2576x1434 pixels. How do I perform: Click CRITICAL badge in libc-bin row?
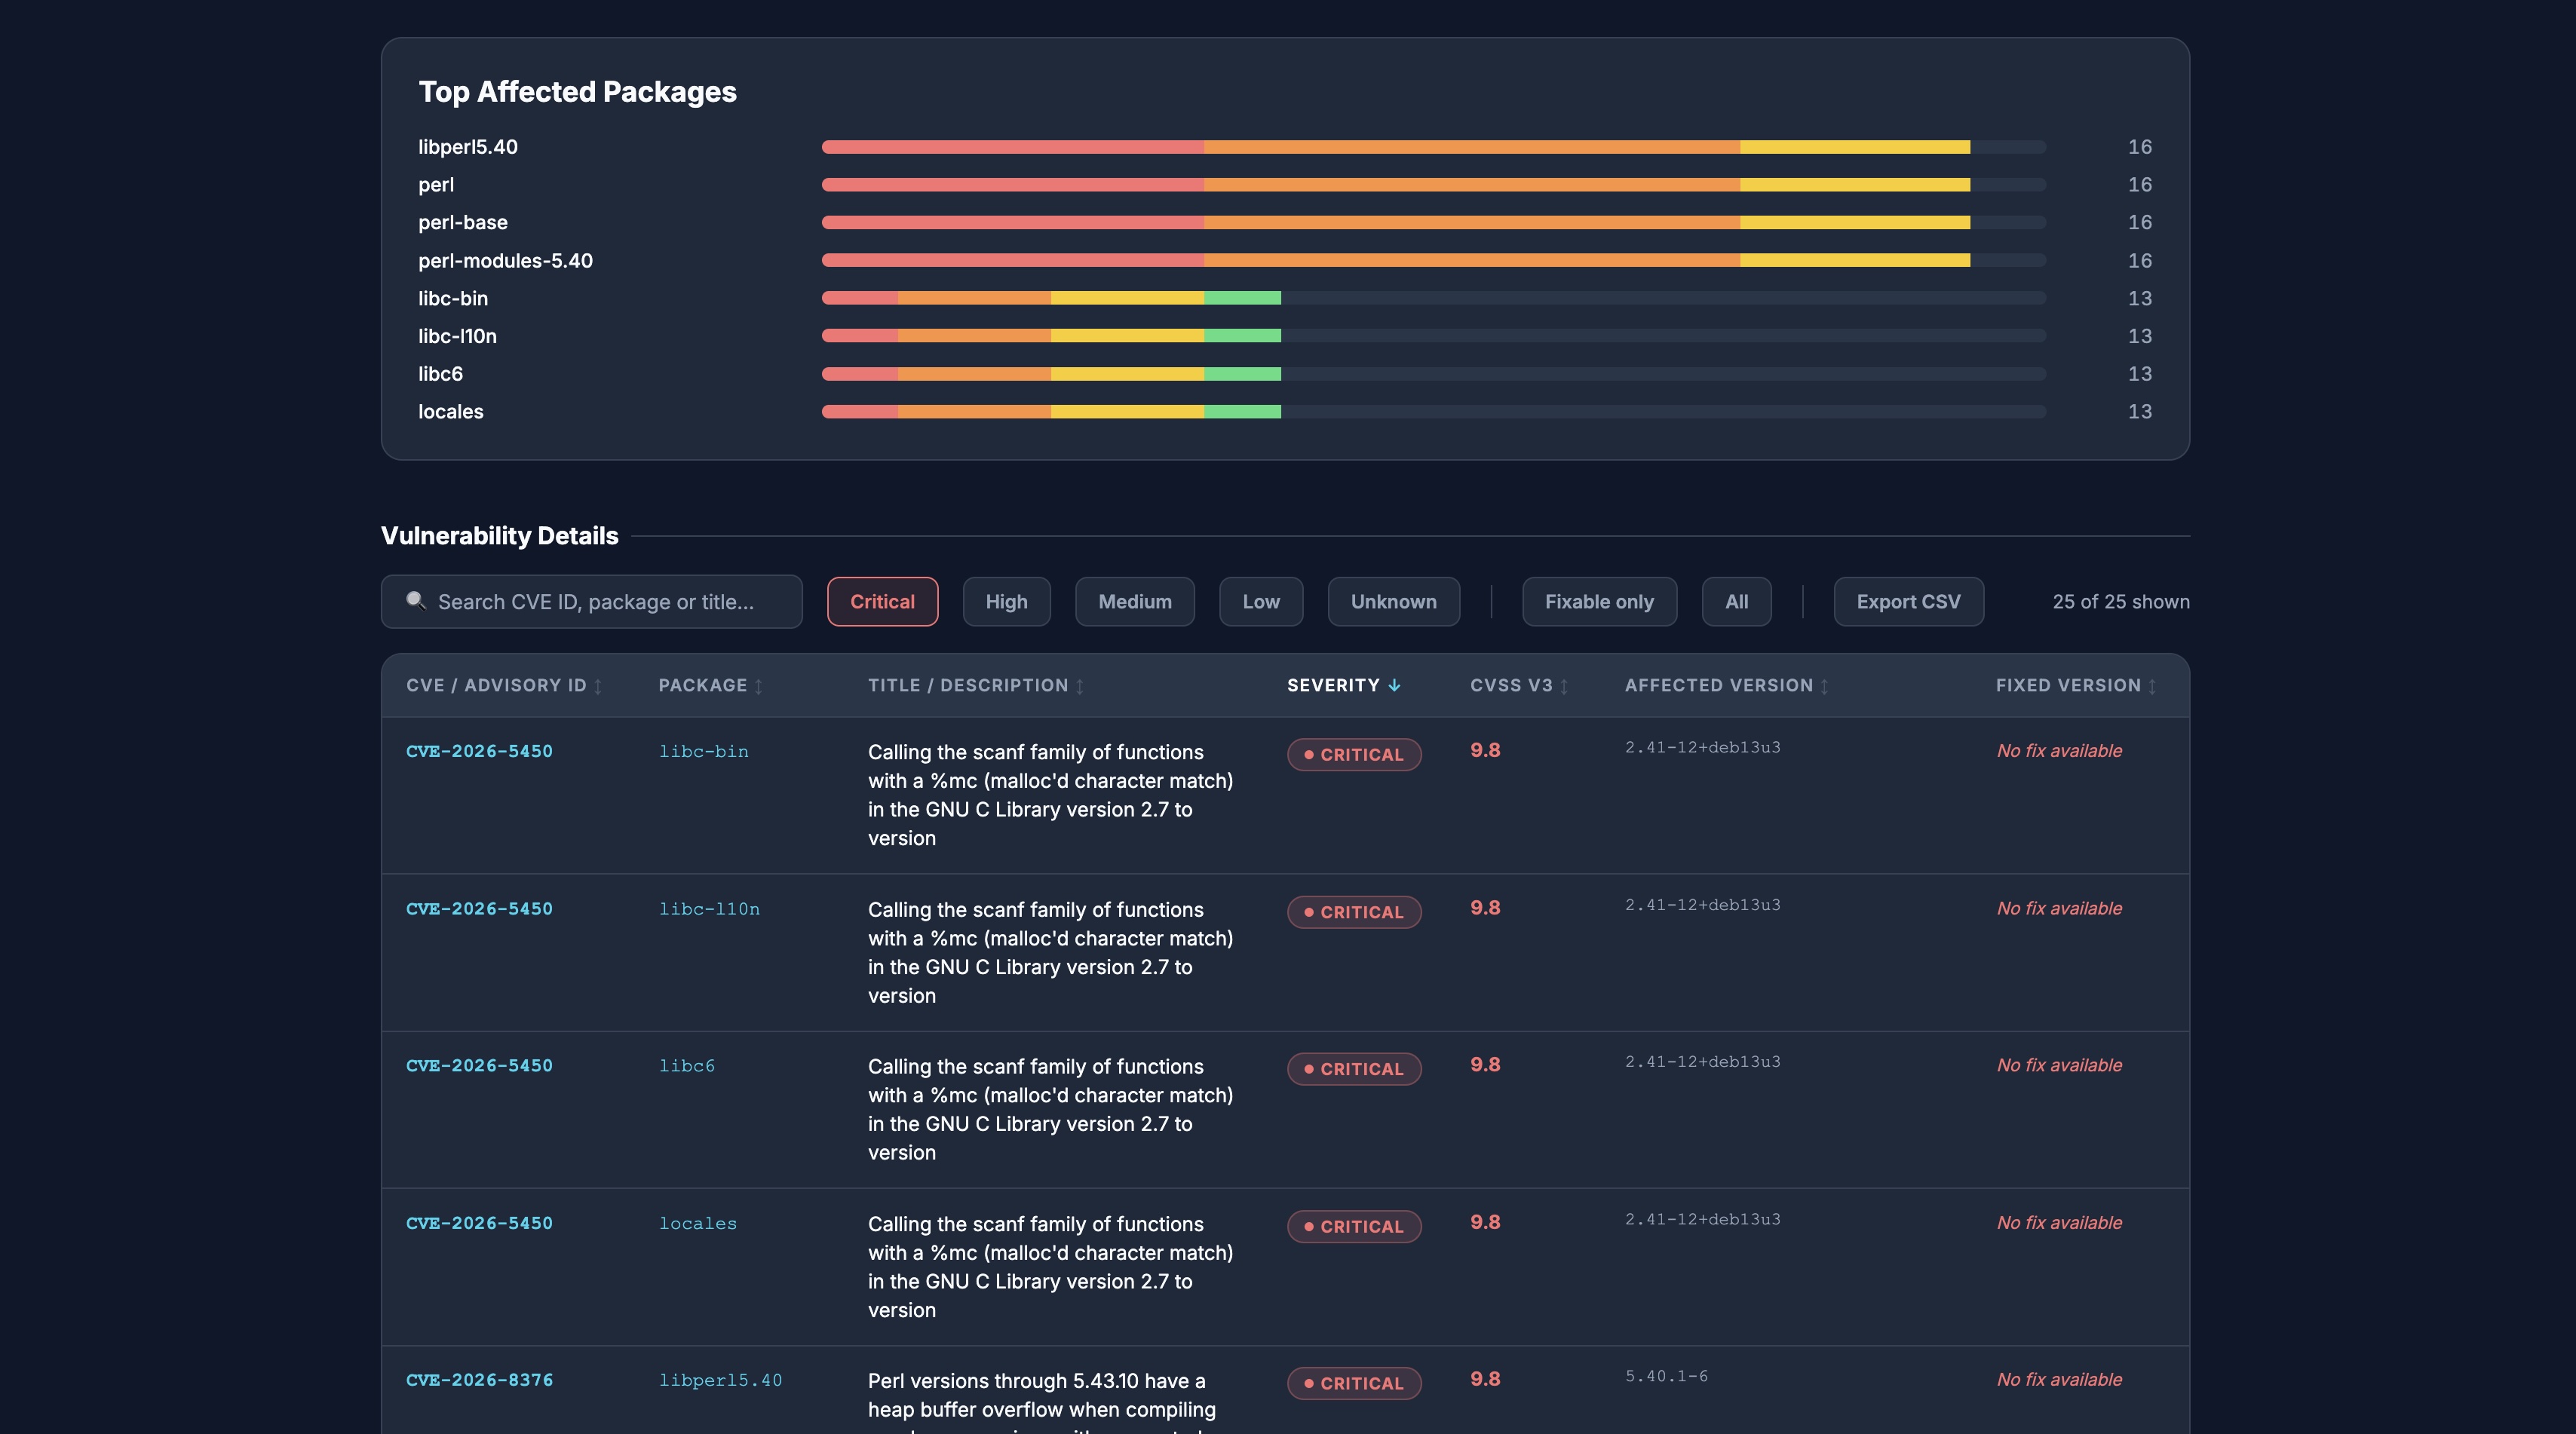coord(1354,754)
